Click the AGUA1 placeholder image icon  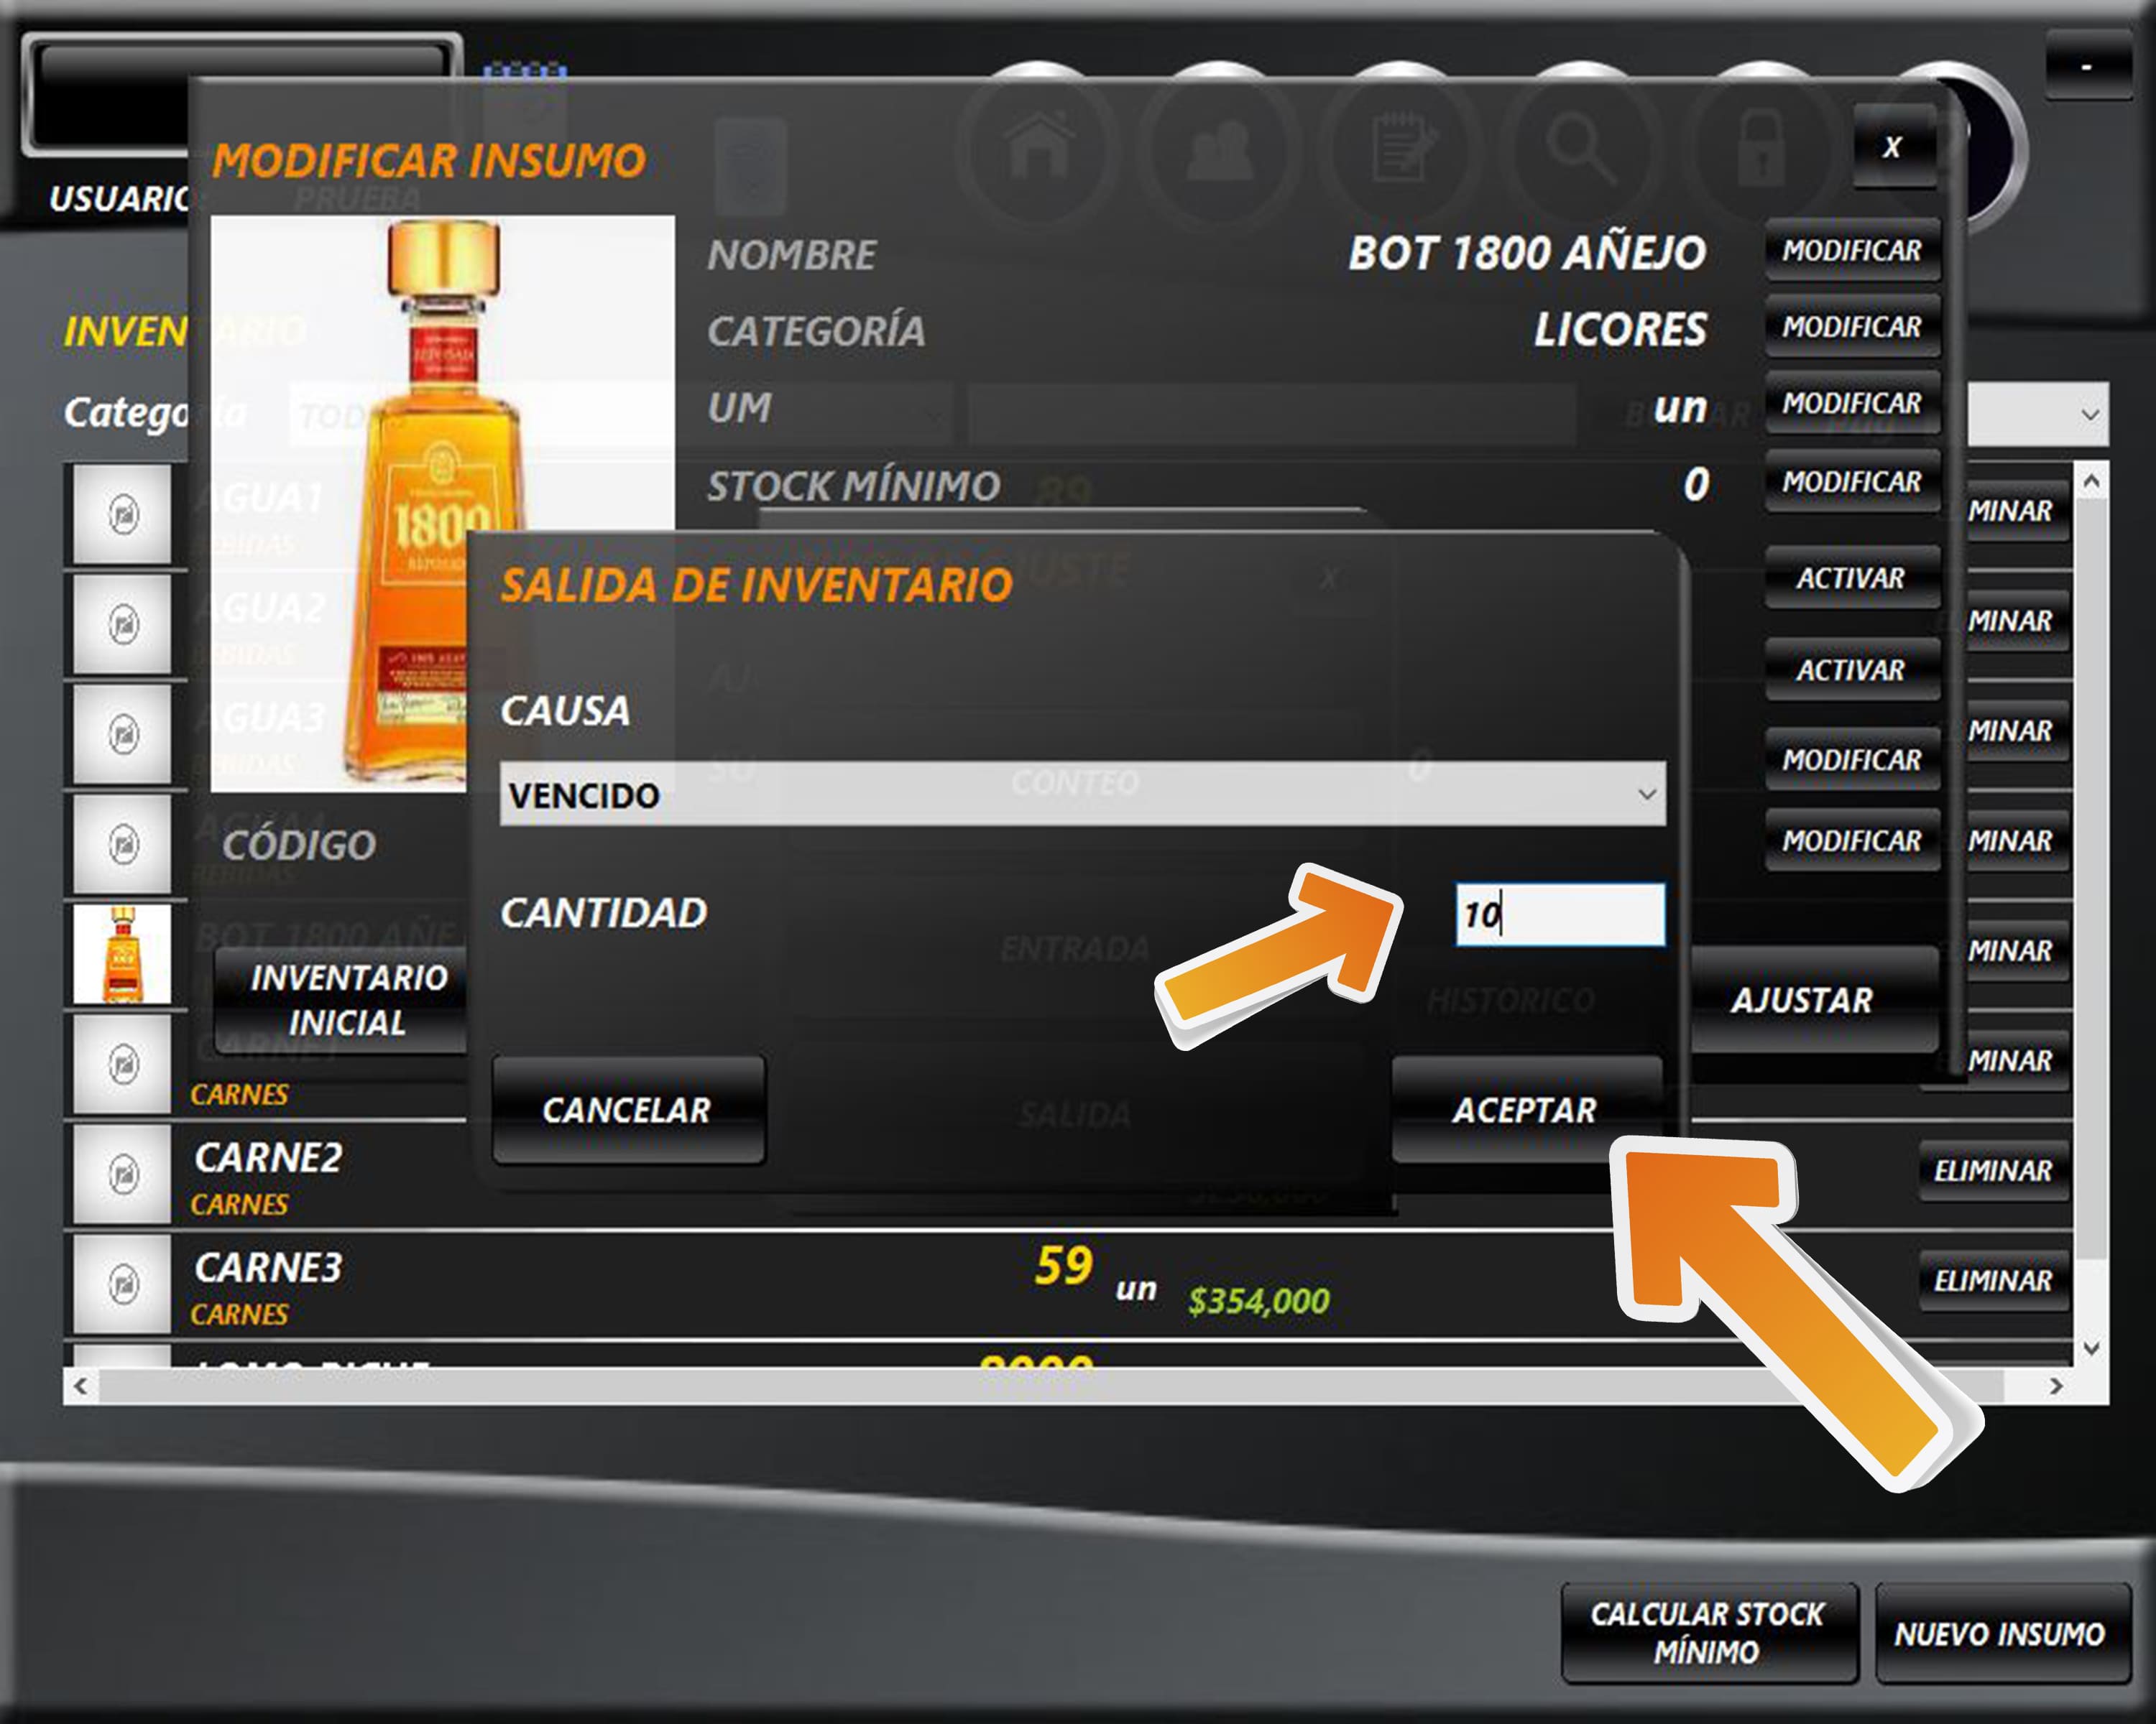[x=123, y=515]
